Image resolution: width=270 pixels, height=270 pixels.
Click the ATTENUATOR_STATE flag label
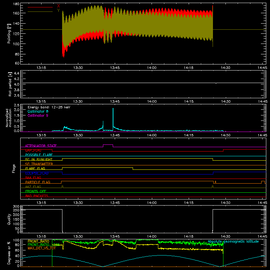coord(41,146)
